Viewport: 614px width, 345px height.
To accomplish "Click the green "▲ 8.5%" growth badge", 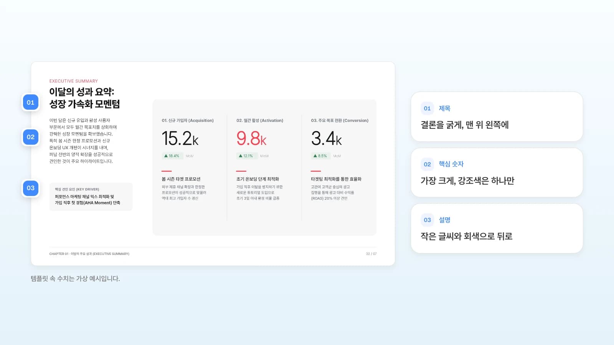I will 320,156.
